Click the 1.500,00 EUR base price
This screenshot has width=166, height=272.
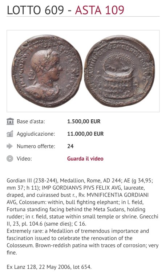point(84,121)
